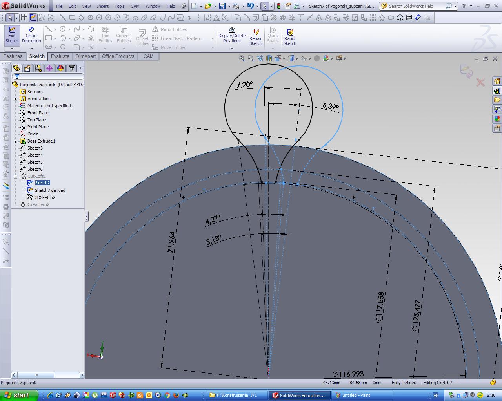This screenshot has height=401, width=502.
Task: Select the Polygon tool in ribbon
Action: (63, 47)
